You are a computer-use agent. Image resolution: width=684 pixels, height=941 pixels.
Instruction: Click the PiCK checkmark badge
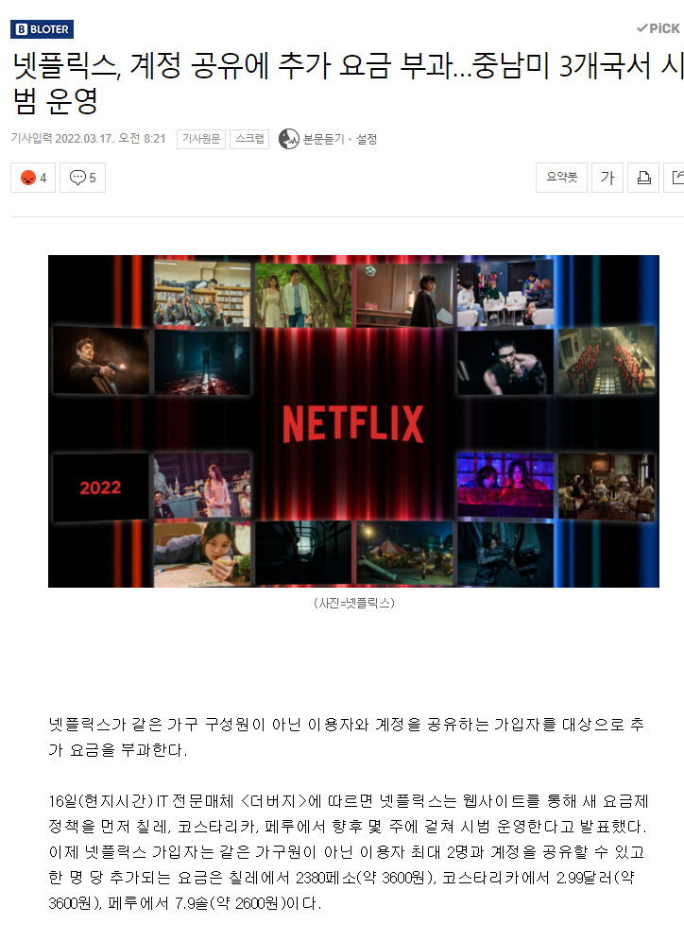point(658,28)
